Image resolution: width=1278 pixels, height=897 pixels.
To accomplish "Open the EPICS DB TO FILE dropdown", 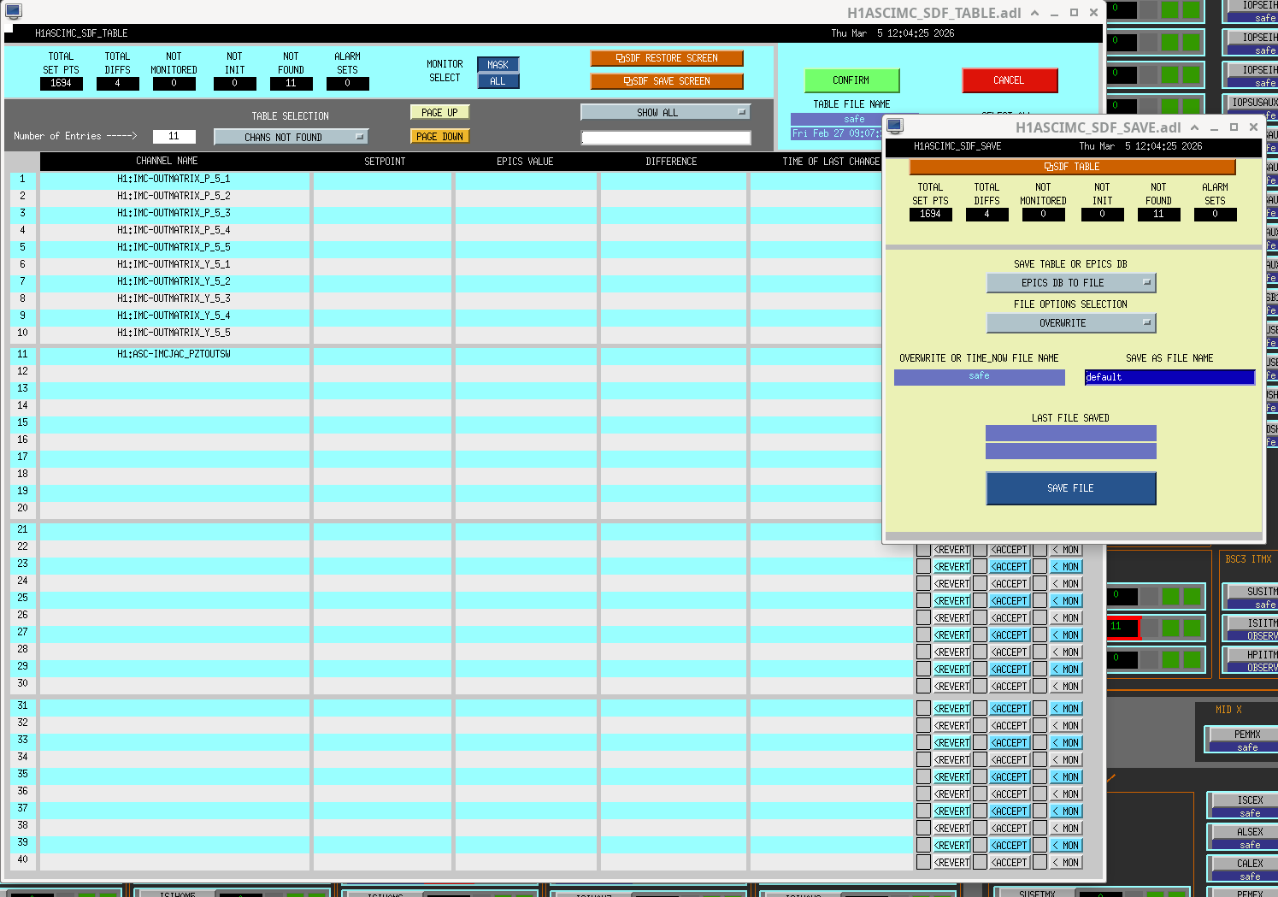I will [1070, 283].
